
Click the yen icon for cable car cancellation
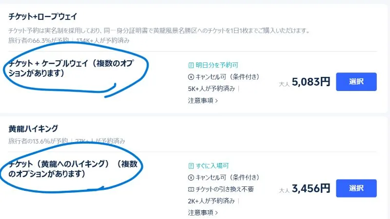pos(191,77)
